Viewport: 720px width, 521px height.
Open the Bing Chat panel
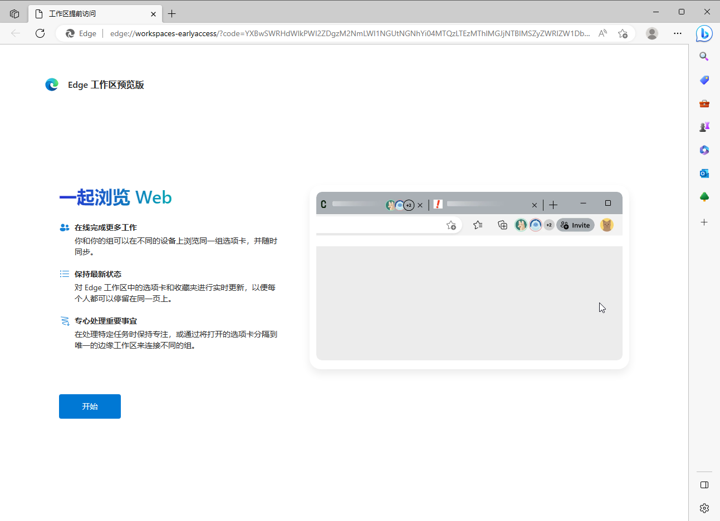(x=704, y=33)
